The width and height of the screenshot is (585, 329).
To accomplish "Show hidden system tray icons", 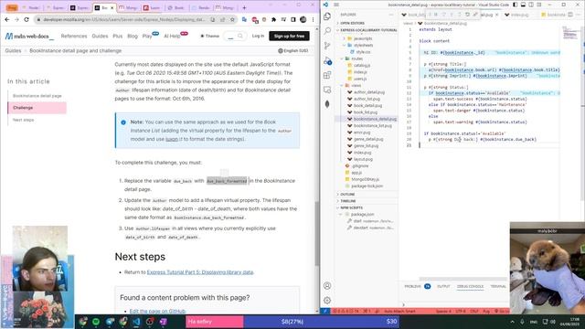I will coord(512,322).
